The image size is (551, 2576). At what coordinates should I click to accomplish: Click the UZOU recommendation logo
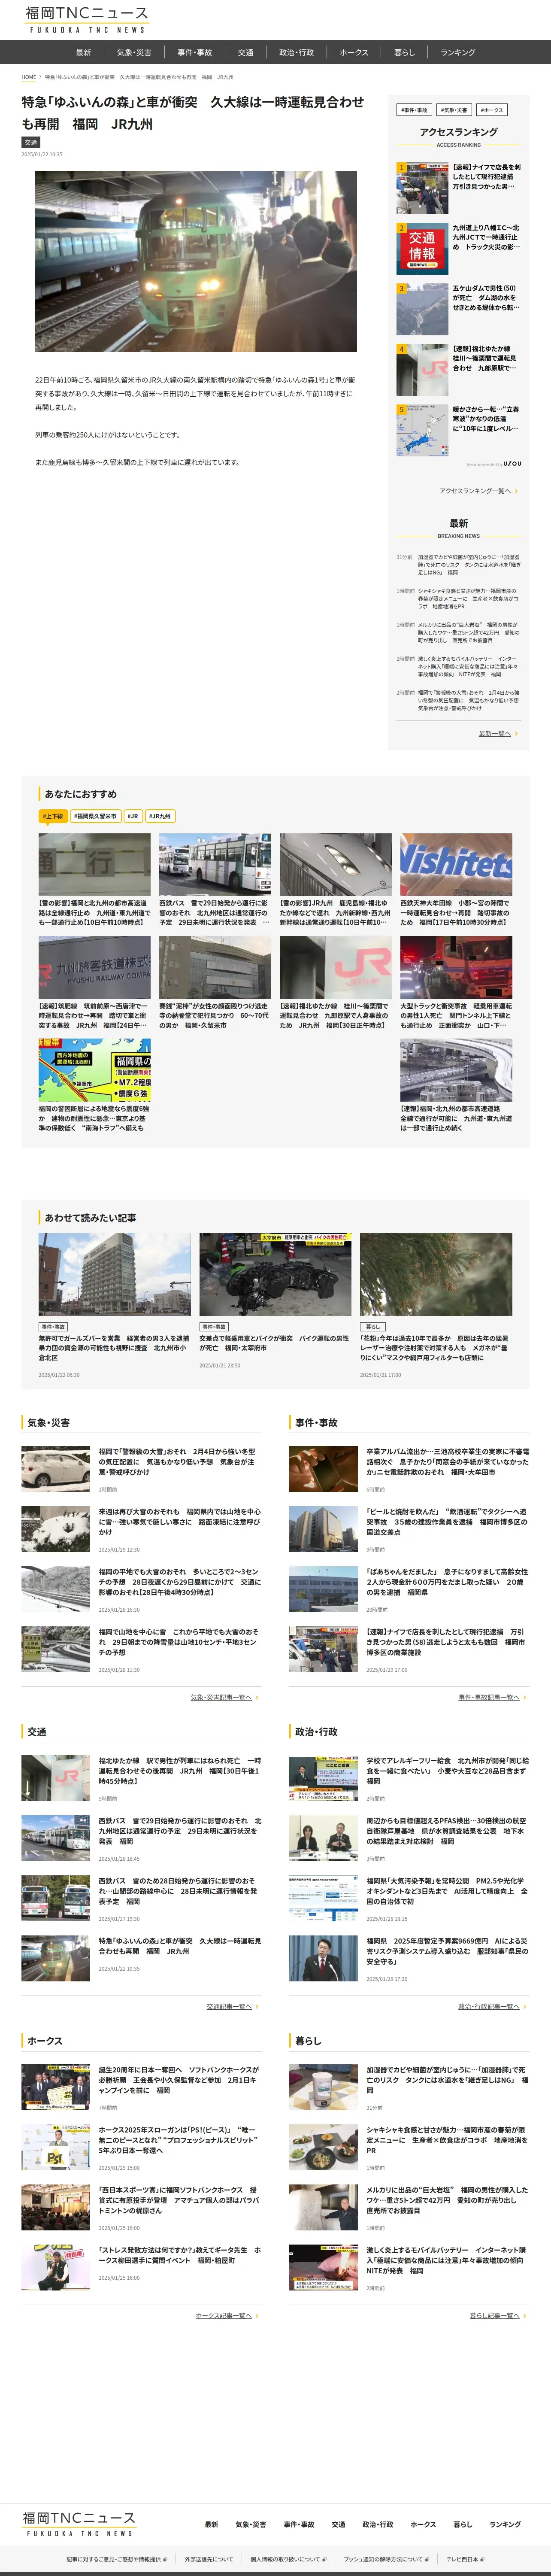tap(512, 464)
